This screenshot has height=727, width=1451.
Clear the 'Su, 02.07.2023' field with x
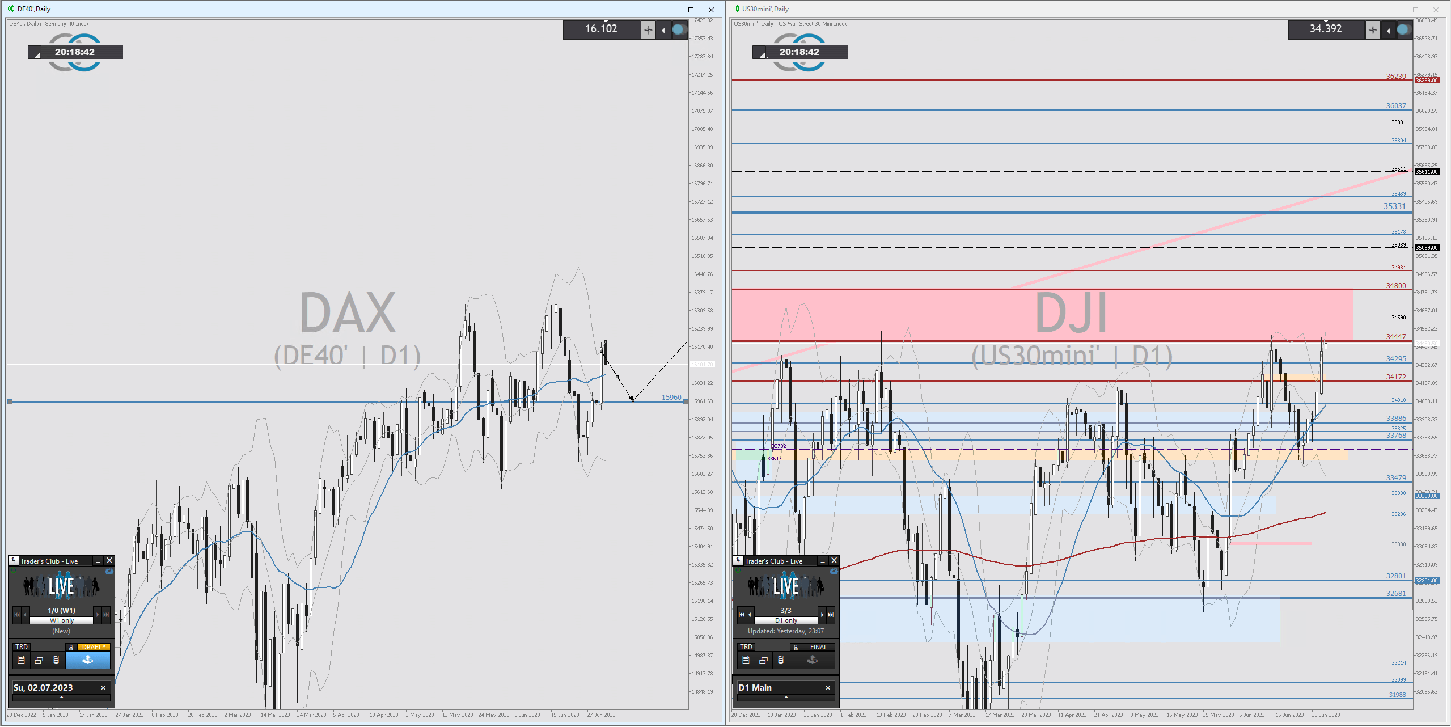(103, 688)
